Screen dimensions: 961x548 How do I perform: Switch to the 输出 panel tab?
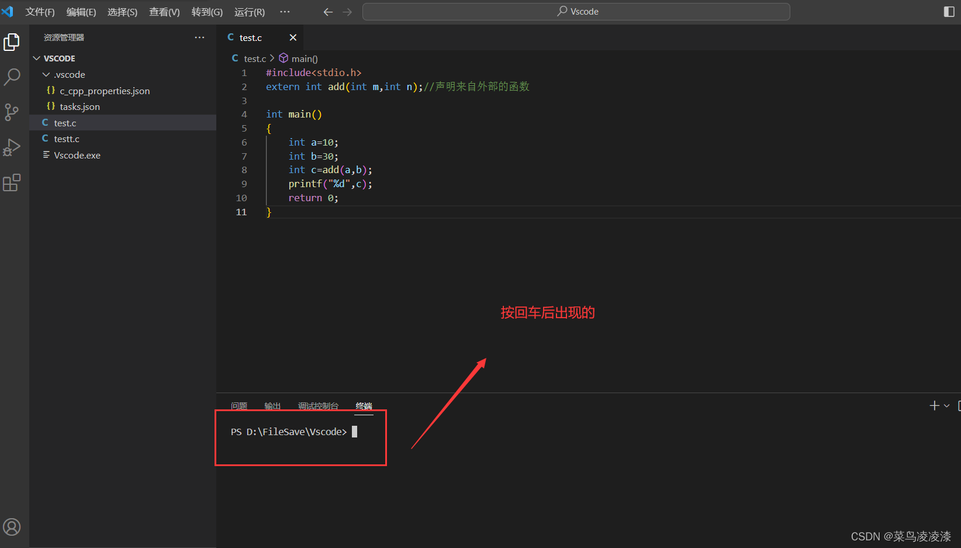point(272,405)
